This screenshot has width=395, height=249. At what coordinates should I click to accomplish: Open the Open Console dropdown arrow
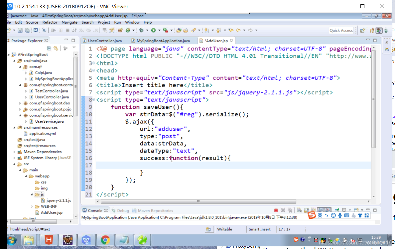[x=362, y=210]
